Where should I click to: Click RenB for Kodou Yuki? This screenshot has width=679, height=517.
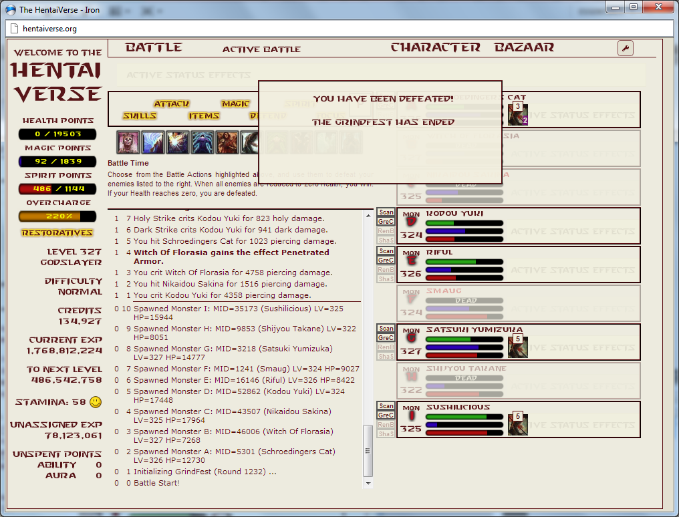point(386,231)
